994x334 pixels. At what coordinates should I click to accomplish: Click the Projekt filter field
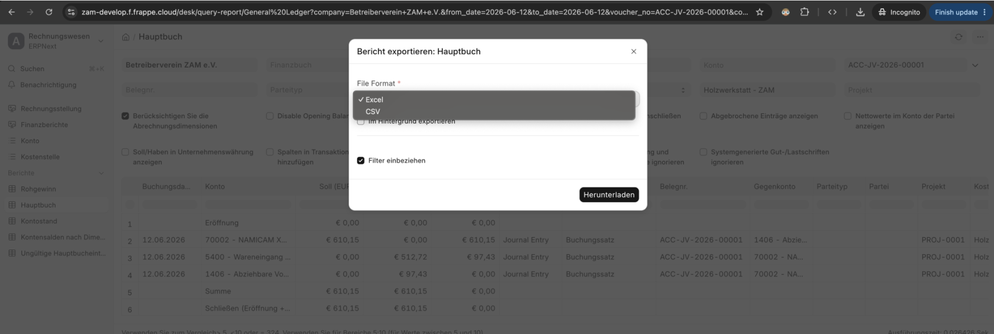912,90
